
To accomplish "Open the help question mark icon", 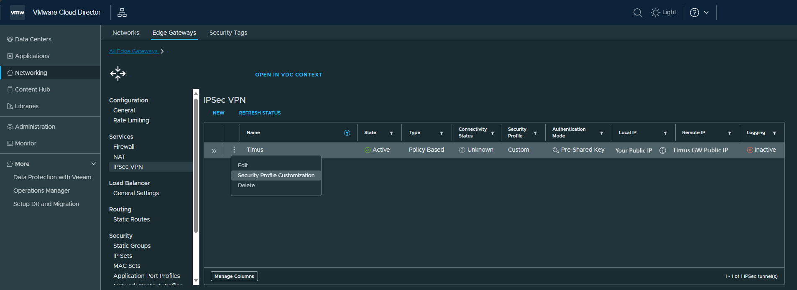I will (x=695, y=13).
